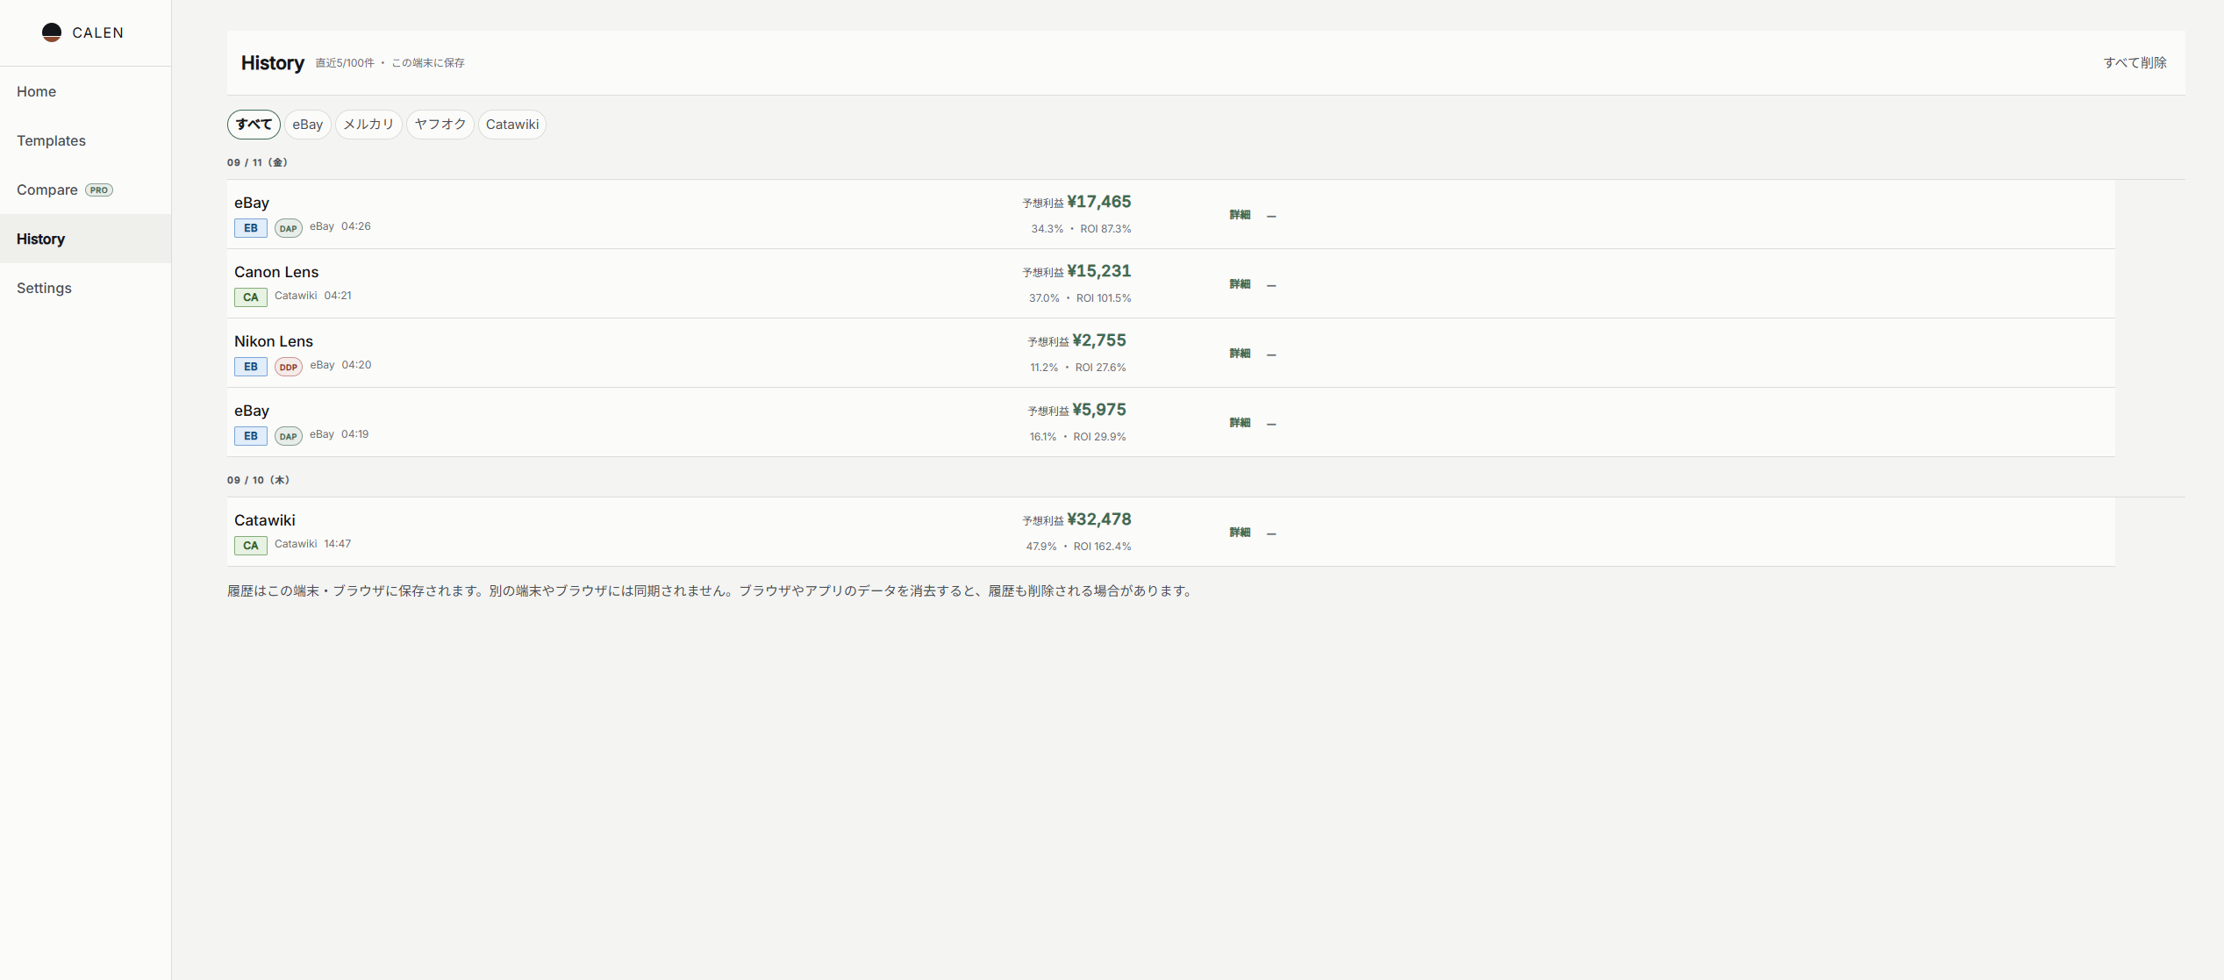This screenshot has height=980, width=2224.
Task: Click the CALEN logo icon
Action: (x=52, y=32)
